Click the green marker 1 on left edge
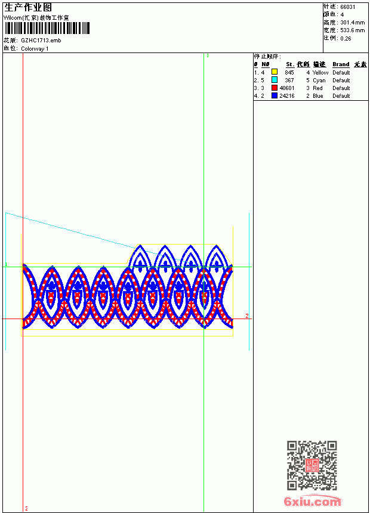 coord(6,264)
